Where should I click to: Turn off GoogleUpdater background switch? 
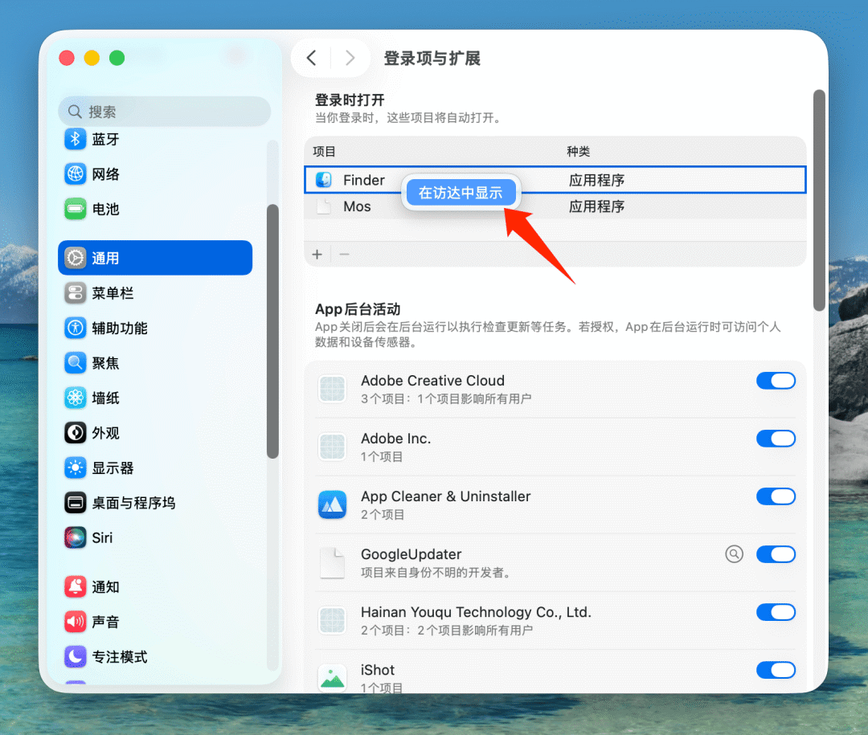tap(776, 554)
